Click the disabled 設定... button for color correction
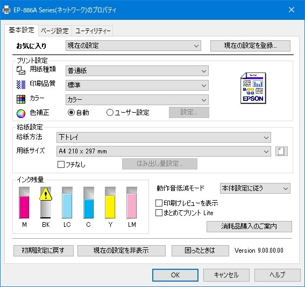Screen dimensions: 305x287 point(189,112)
